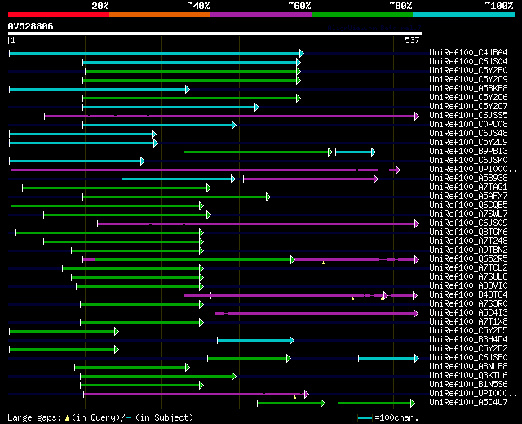Click the purple alignment bar in A5C4I3 row
This screenshot has height=424, width=522.
click(x=316, y=313)
